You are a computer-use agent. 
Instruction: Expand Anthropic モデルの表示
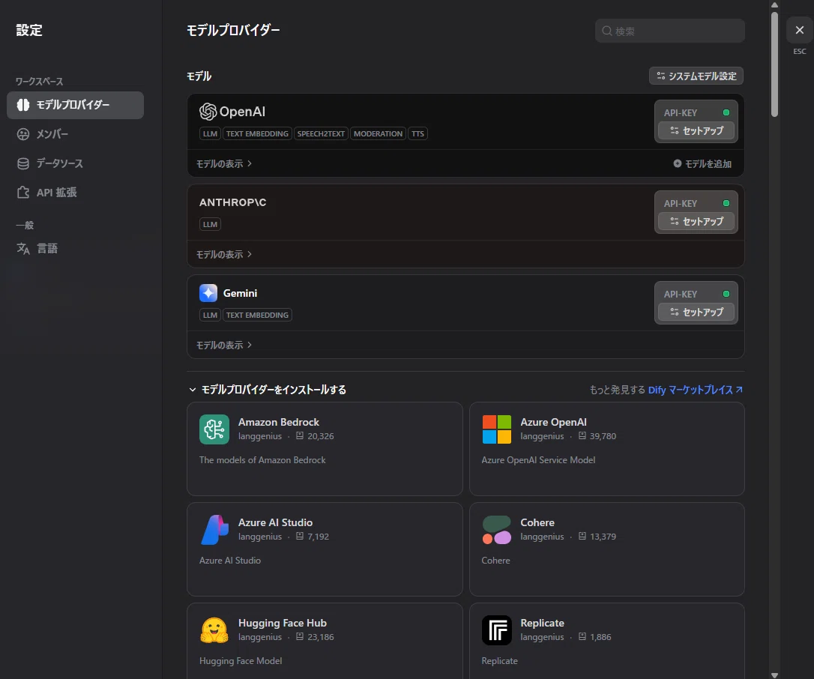click(x=224, y=254)
